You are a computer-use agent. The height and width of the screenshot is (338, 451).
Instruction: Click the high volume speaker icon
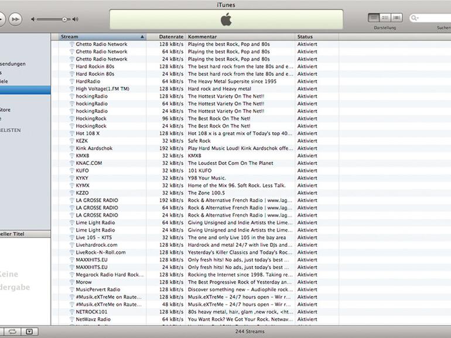coord(75,19)
